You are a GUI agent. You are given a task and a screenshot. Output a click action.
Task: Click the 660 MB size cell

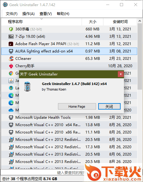click(92, 29)
